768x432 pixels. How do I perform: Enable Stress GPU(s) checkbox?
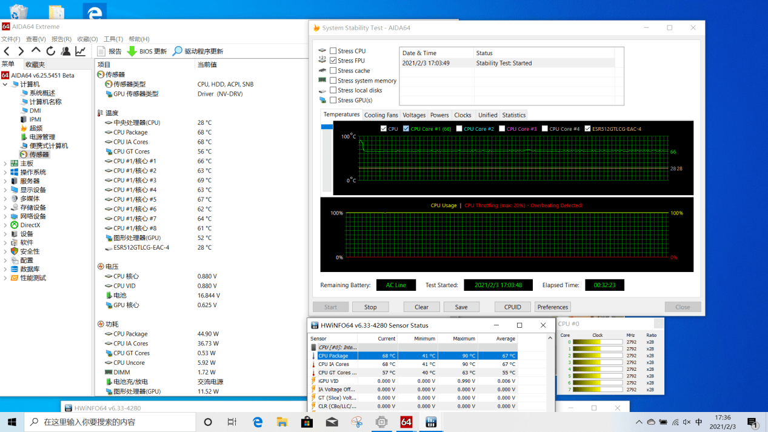333,100
